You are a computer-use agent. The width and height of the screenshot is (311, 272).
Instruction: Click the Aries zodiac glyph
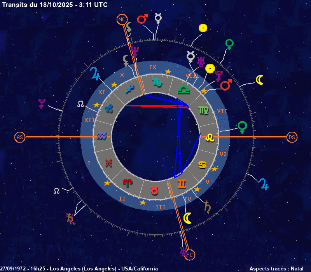pyautogui.click(x=128, y=183)
